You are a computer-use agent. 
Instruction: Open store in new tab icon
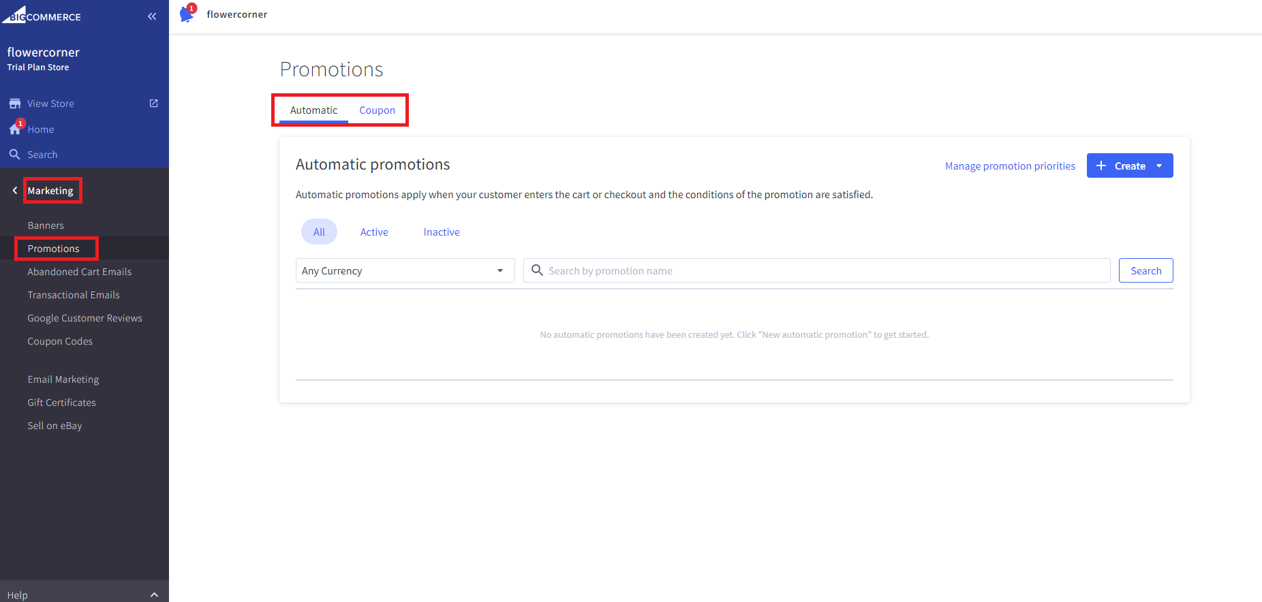point(154,104)
